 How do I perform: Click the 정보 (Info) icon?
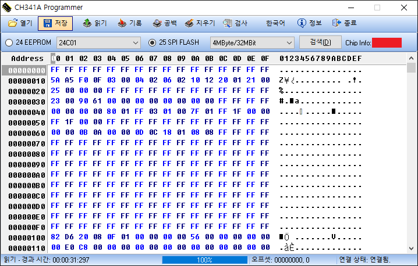pos(302,23)
